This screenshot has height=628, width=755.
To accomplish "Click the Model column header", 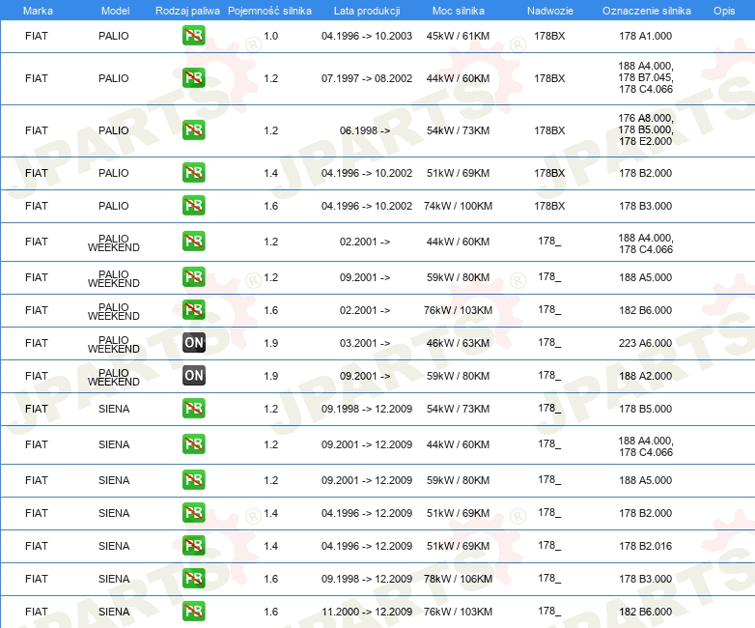I will tap(115, 11).
